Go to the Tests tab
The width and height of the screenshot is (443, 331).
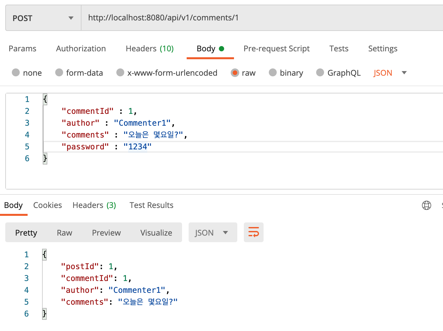click(x=339, y=49)
